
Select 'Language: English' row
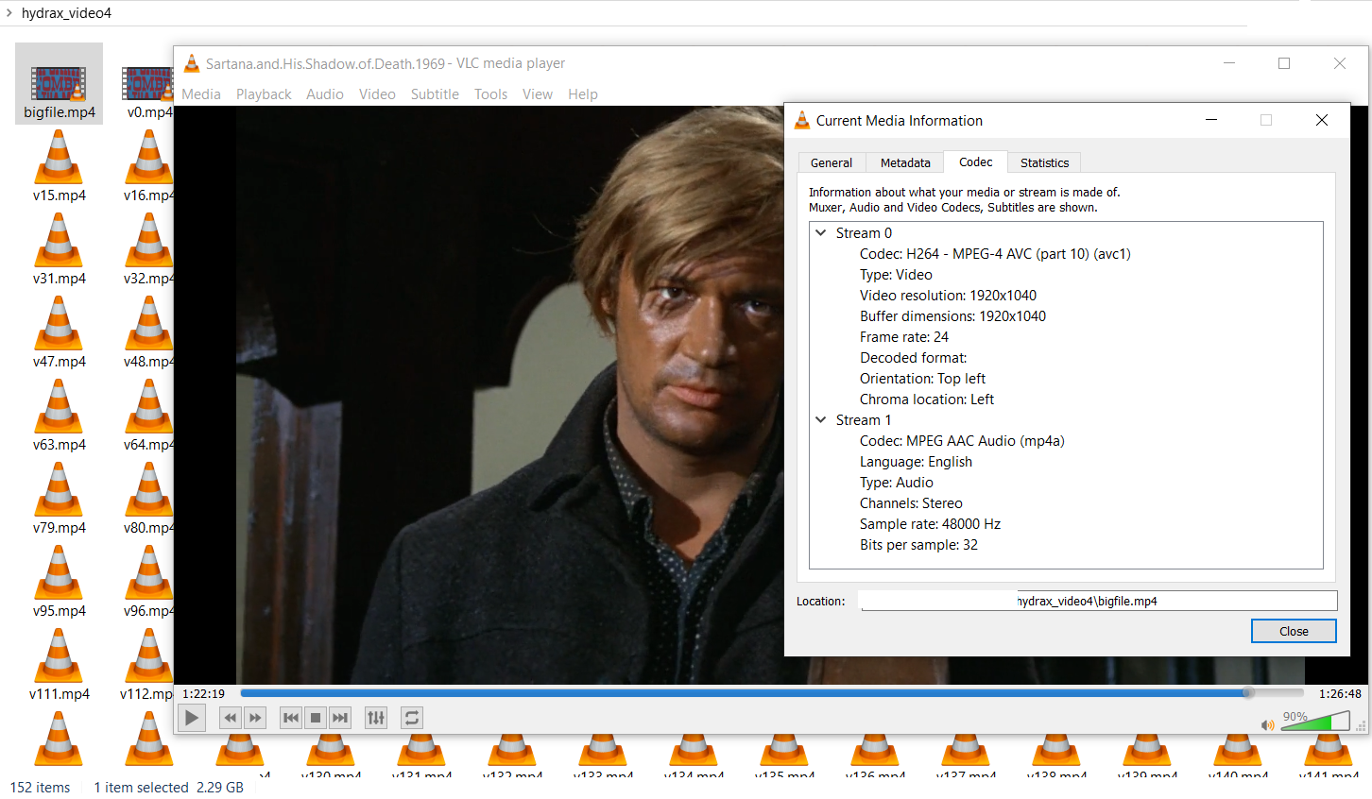point(916,462)
